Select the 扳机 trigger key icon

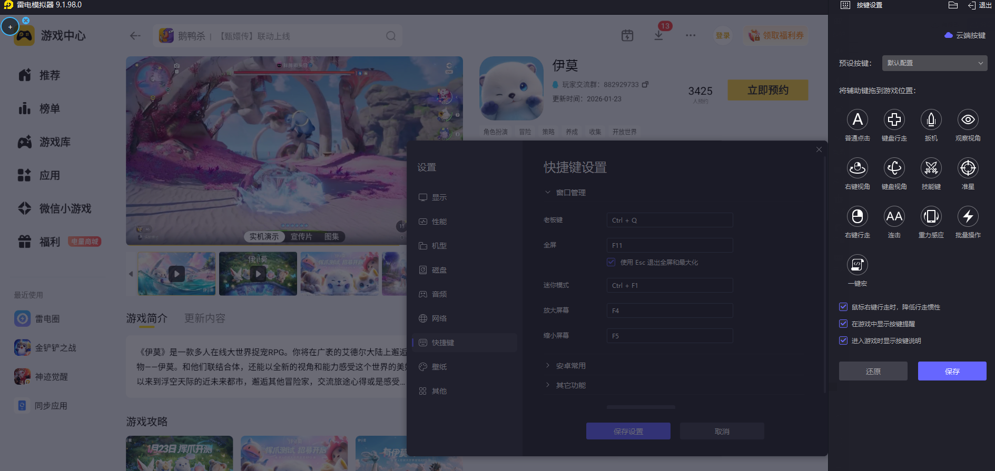click(931, 119)
